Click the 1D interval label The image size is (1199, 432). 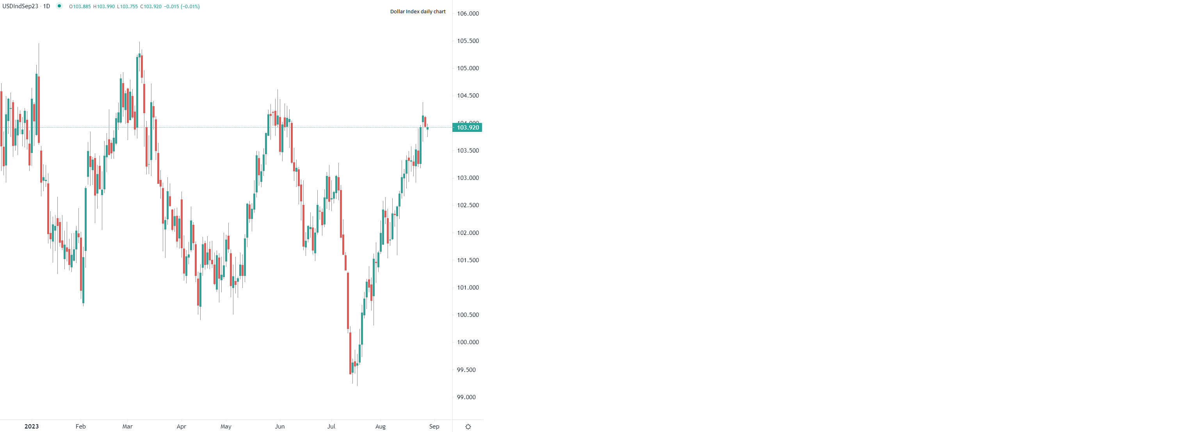coord(46,7)
